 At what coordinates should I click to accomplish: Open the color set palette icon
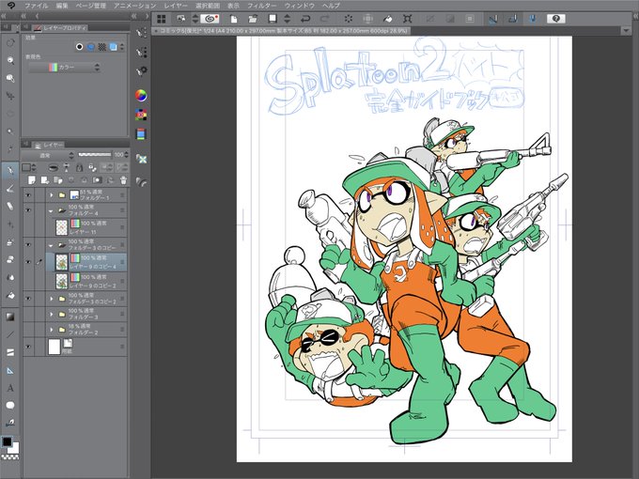point(141,115)
